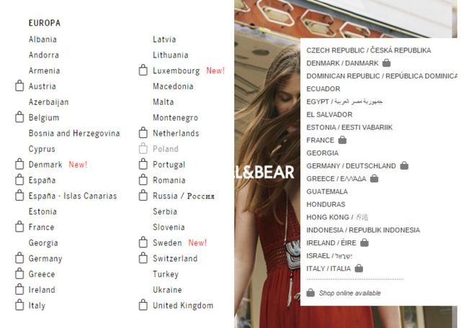
Task: Pick Hong Kong from the country dropdown
Action: tap(337, 217)
